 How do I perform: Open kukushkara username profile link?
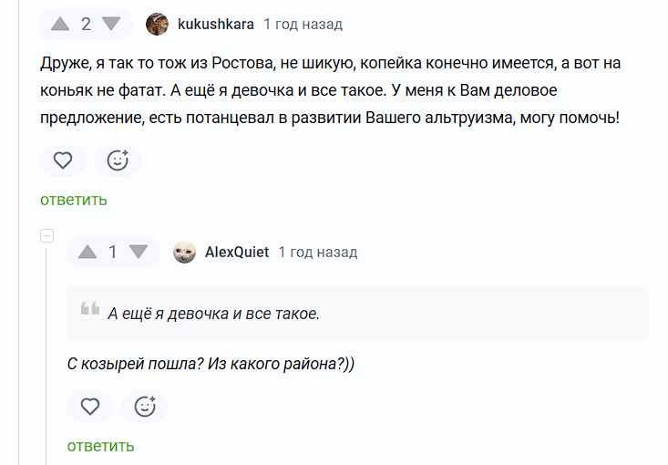coord(216,25)
